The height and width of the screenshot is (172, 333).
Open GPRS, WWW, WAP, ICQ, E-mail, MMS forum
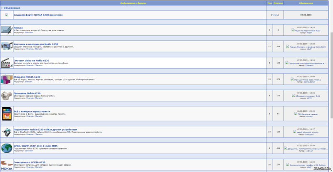tap(35, 146)
